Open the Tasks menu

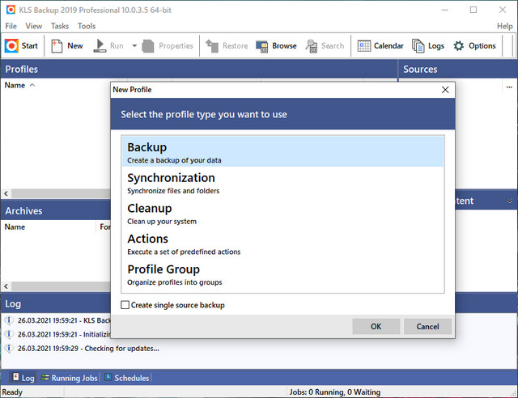60,26
